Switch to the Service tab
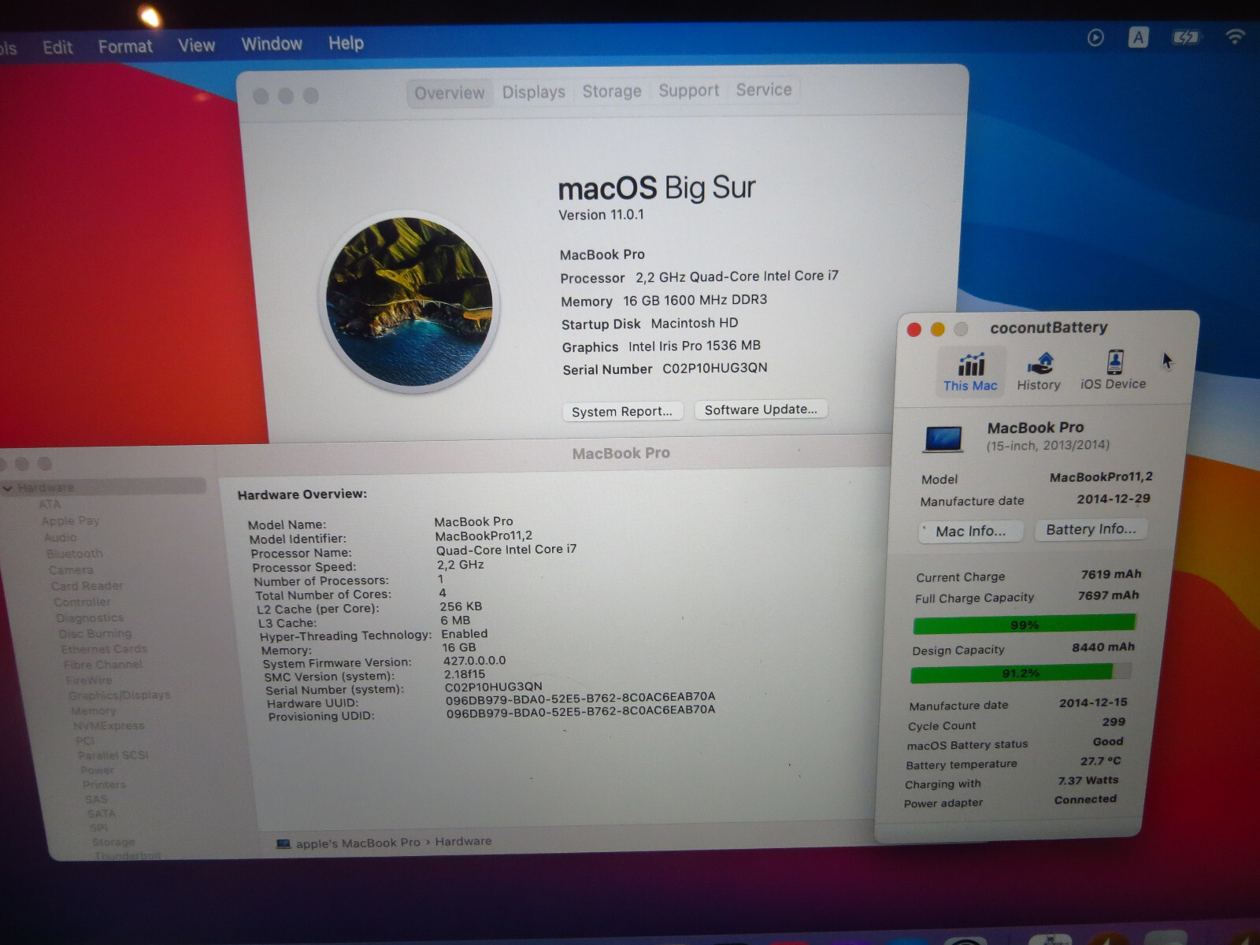 (x=764, y=90)
